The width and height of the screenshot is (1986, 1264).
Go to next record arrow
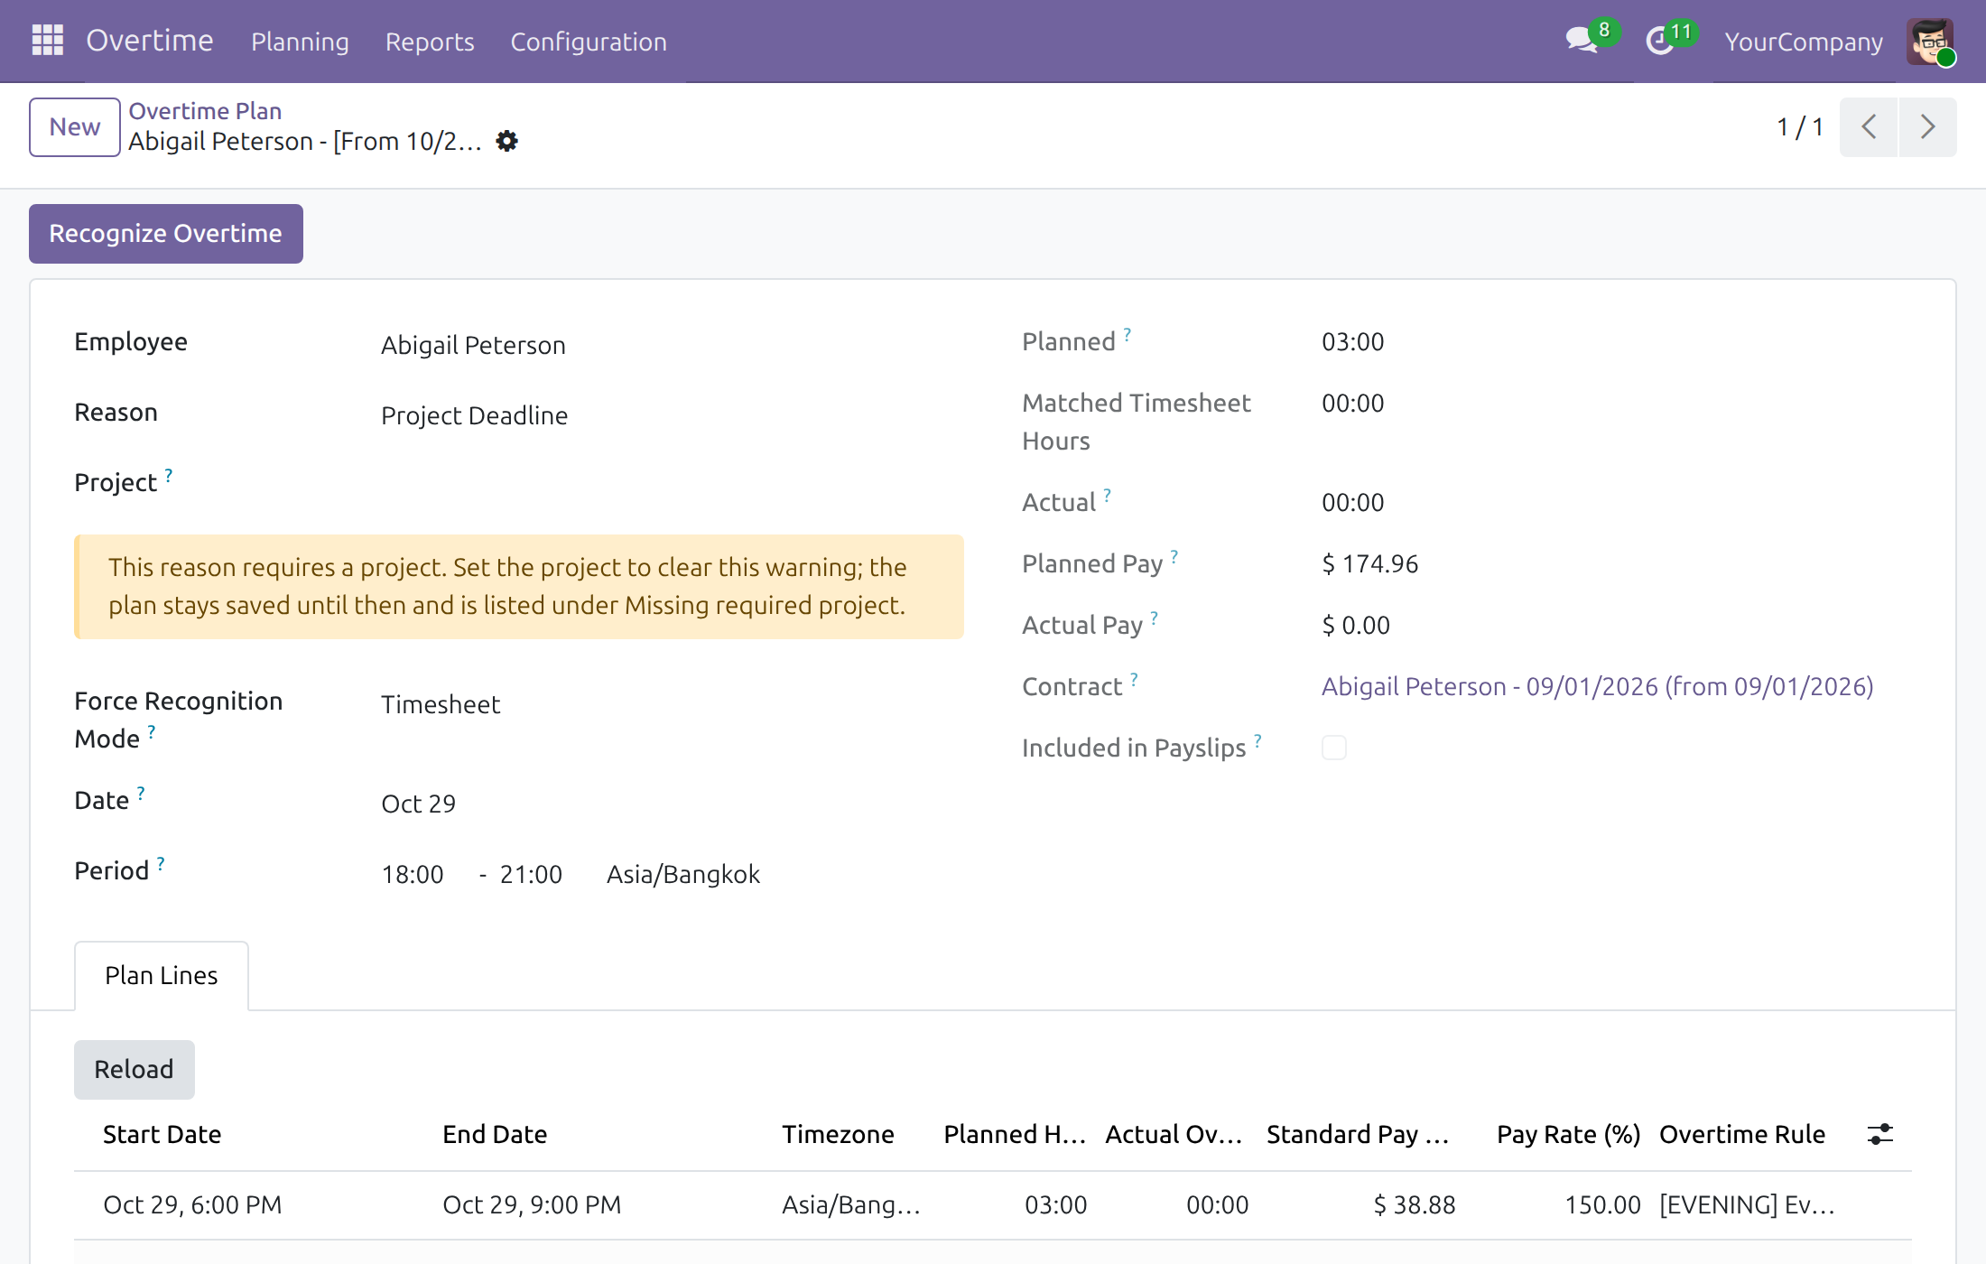pyautogui.click(x=1927, y=126)
